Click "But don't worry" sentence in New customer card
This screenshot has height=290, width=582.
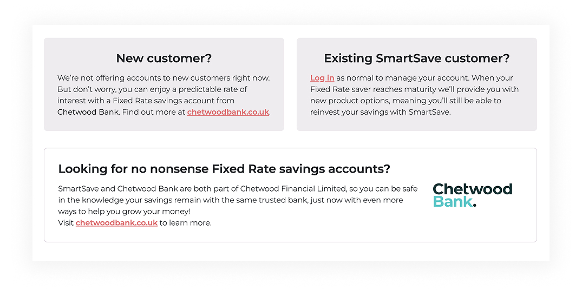87,89
